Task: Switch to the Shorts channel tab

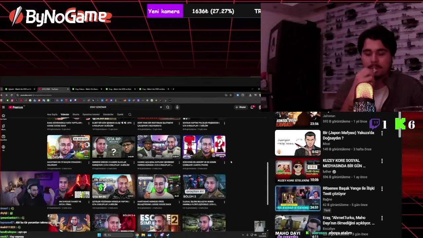Action: click(x=76, y=114)
